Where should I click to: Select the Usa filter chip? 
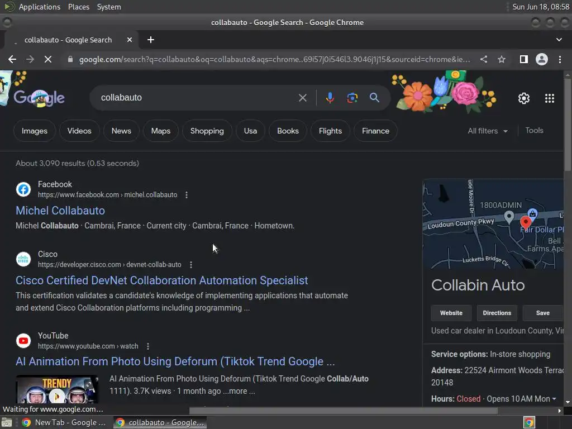pos(250,131)
